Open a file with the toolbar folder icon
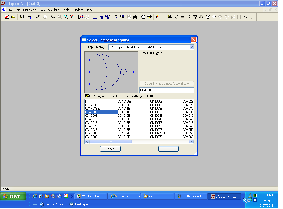 (13, 17)
